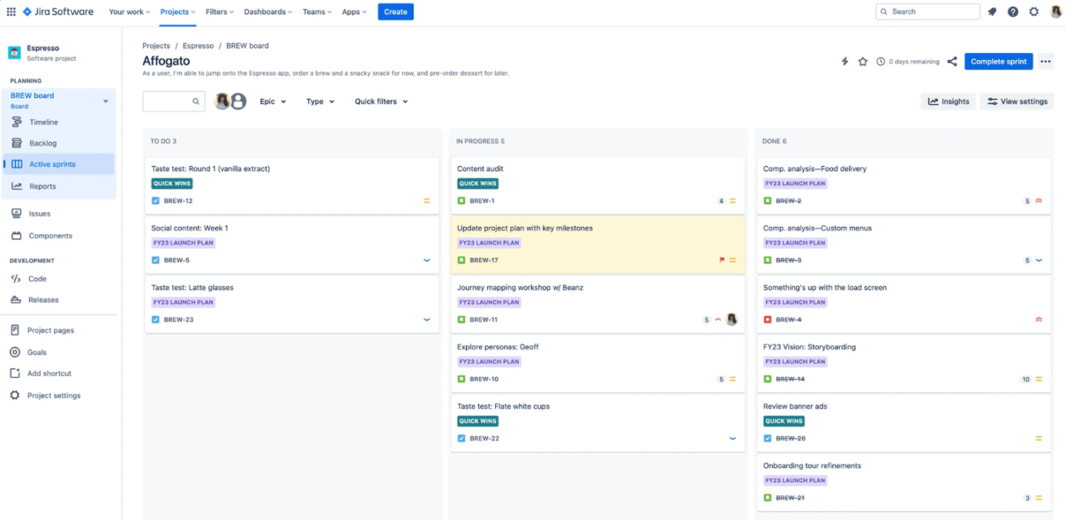Click the red flag icon on BREW-17
The image size is (1066, 520).
pyautogui.click(x=722, y=260)
